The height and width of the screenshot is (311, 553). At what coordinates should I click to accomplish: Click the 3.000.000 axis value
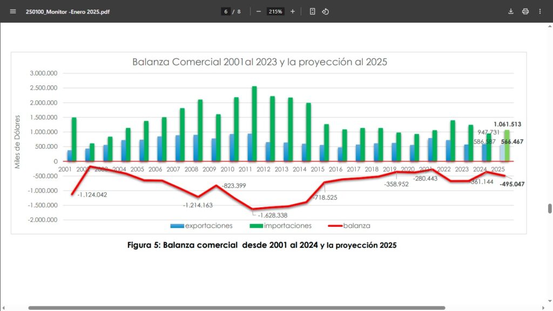coord(43,73)
